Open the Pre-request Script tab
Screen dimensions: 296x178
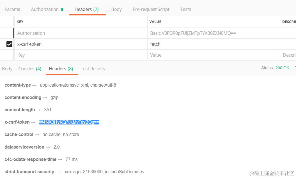151,9
